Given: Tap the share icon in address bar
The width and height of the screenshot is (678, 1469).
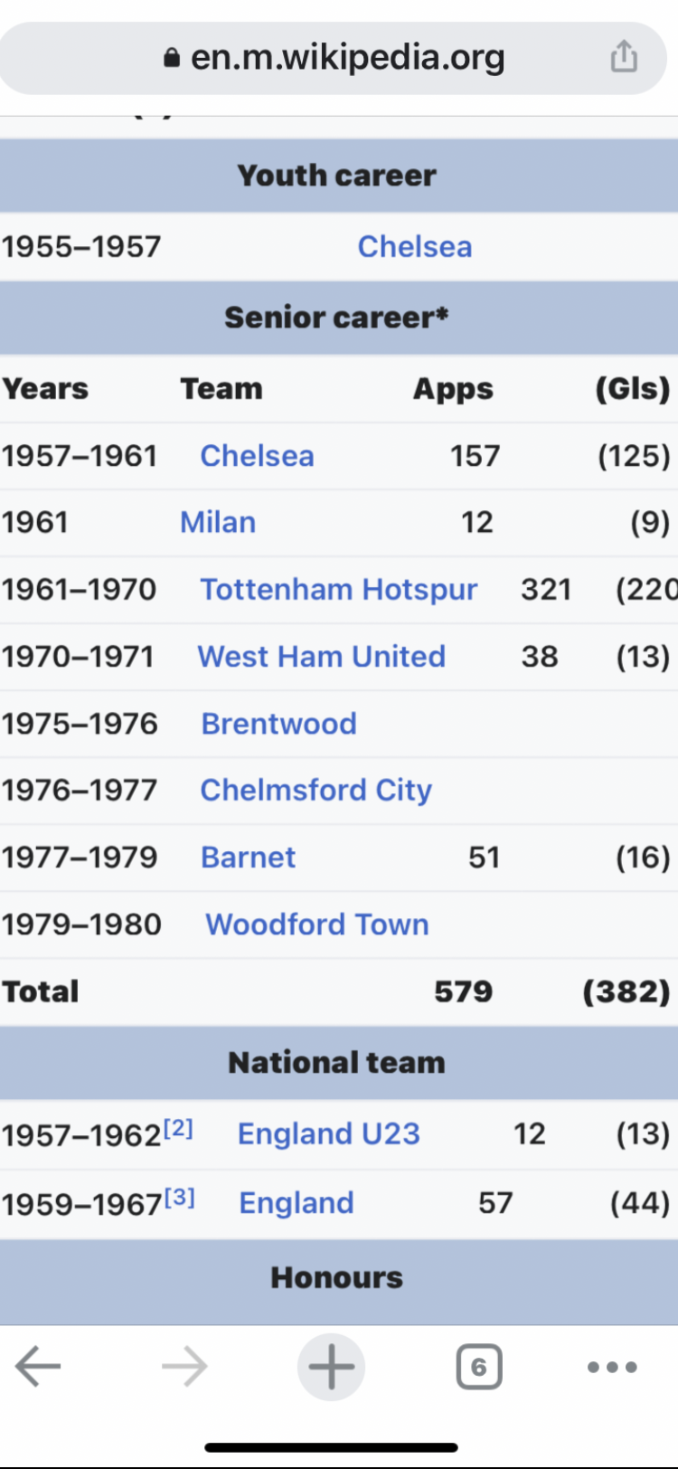Looking at the screenshot, I should coord(624,57).
